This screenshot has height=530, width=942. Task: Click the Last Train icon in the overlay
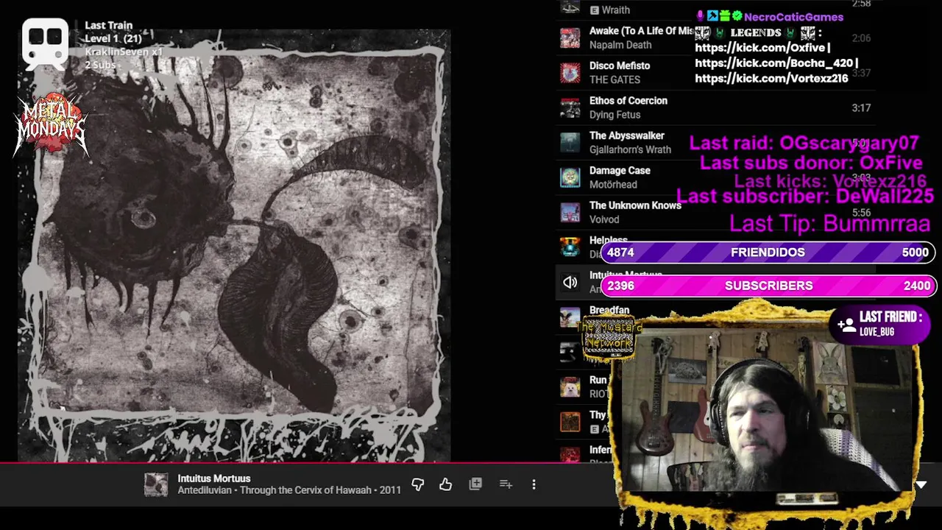click(46, 43)
